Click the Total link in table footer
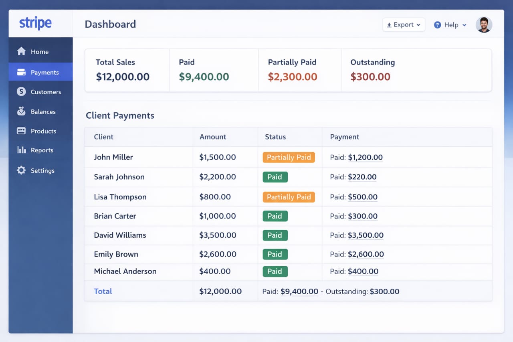Image resolution: width=513 pixels, height=342 pixels. click(x=103, y=291)
